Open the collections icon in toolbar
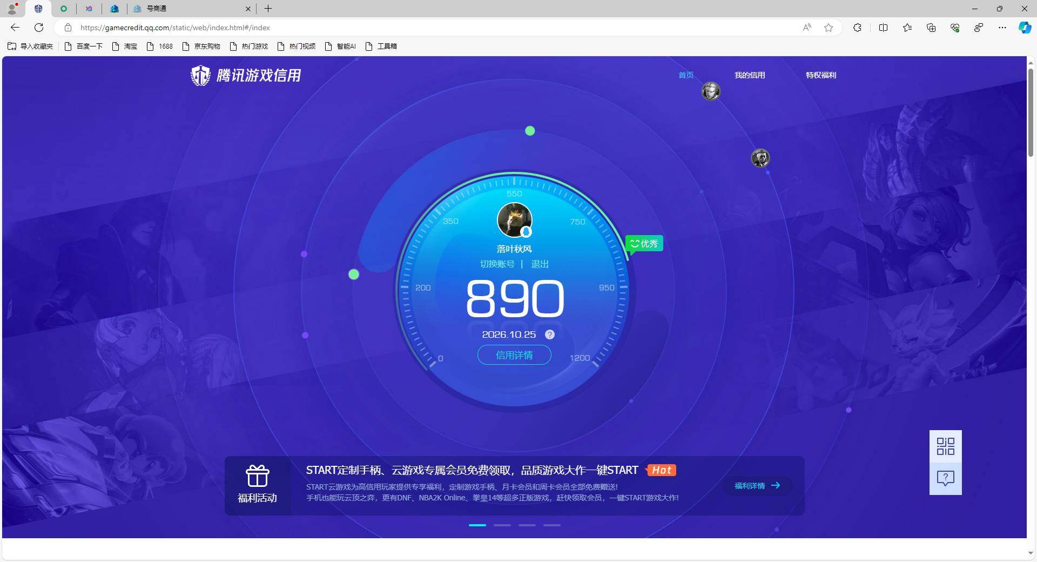The height and width of the screenshot is (562, 1037). point(931,28)
